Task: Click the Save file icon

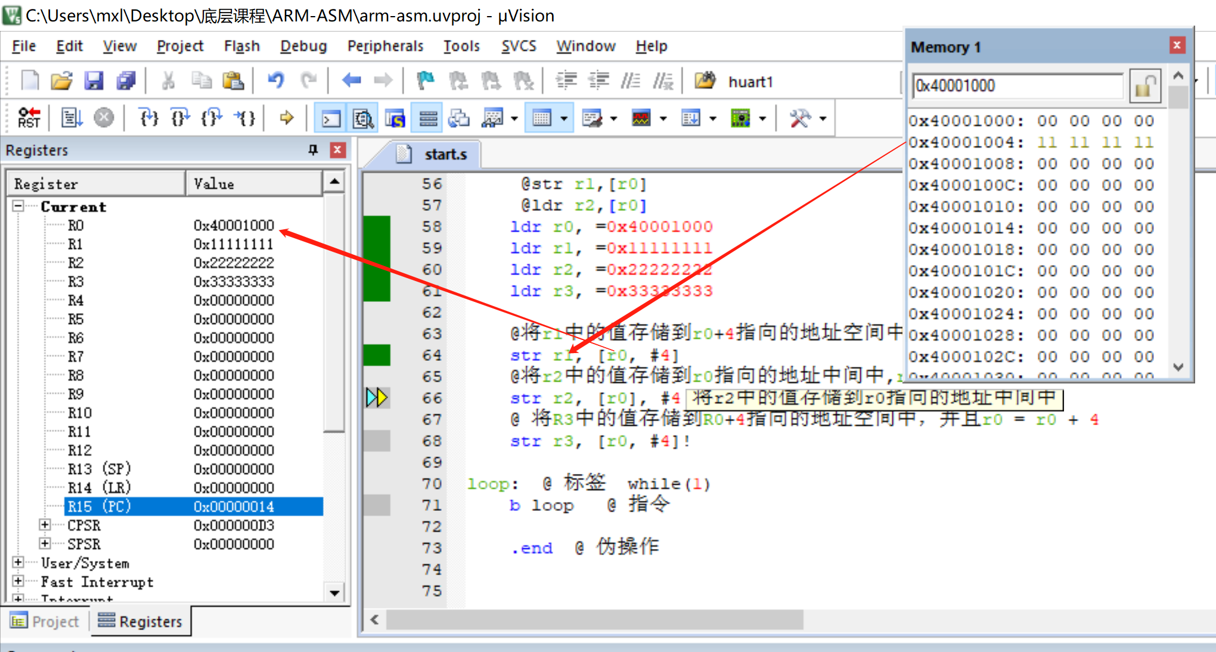Action: coord(94,80)
